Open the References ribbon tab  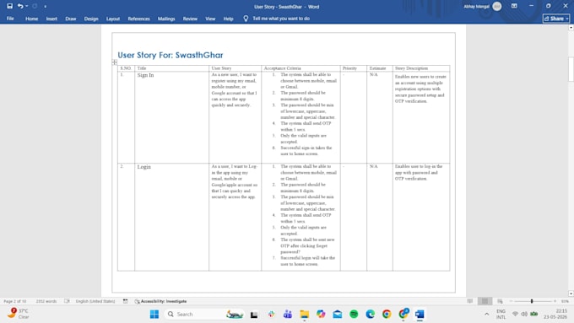click(138, 19)
